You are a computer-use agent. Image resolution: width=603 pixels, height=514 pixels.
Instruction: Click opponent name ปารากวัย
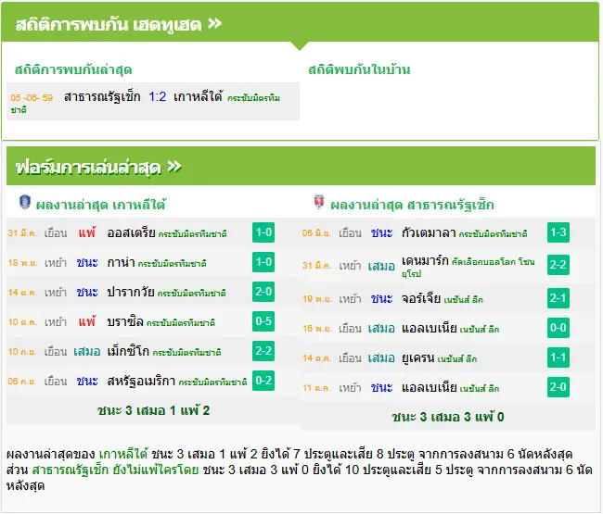click(x=131, y=292)
